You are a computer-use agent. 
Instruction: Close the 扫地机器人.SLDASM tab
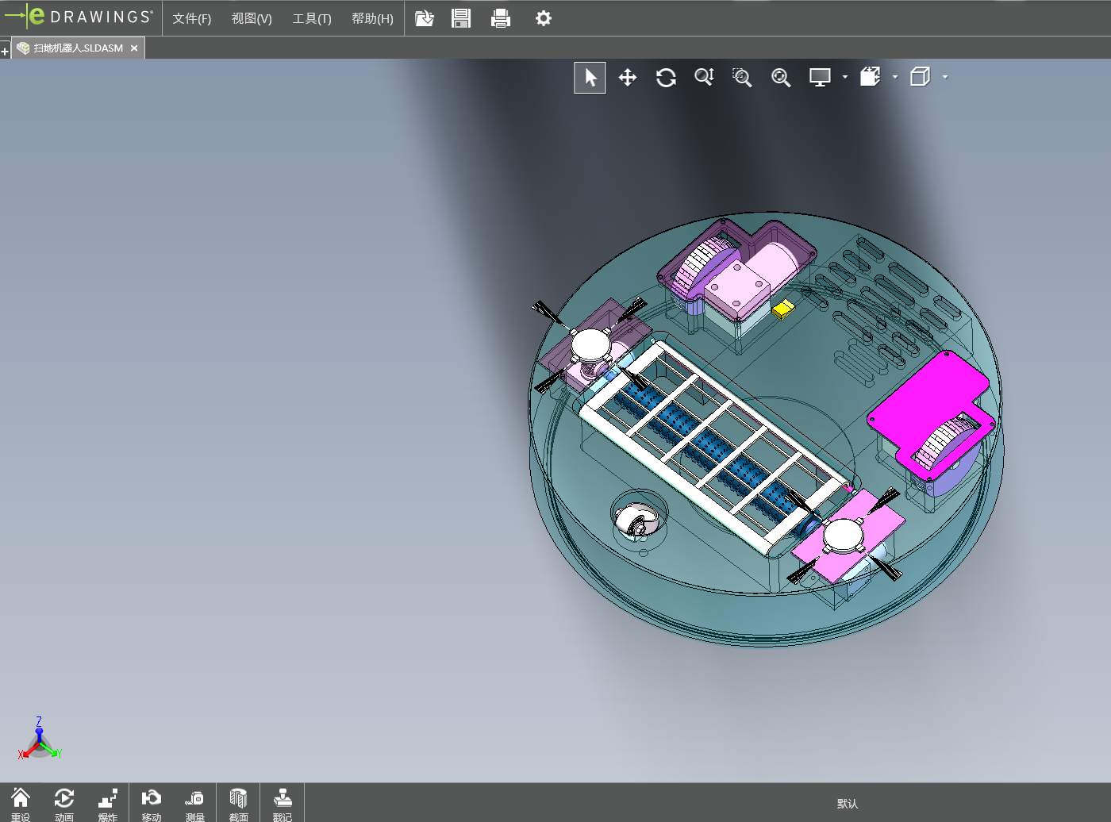point(134,48)
